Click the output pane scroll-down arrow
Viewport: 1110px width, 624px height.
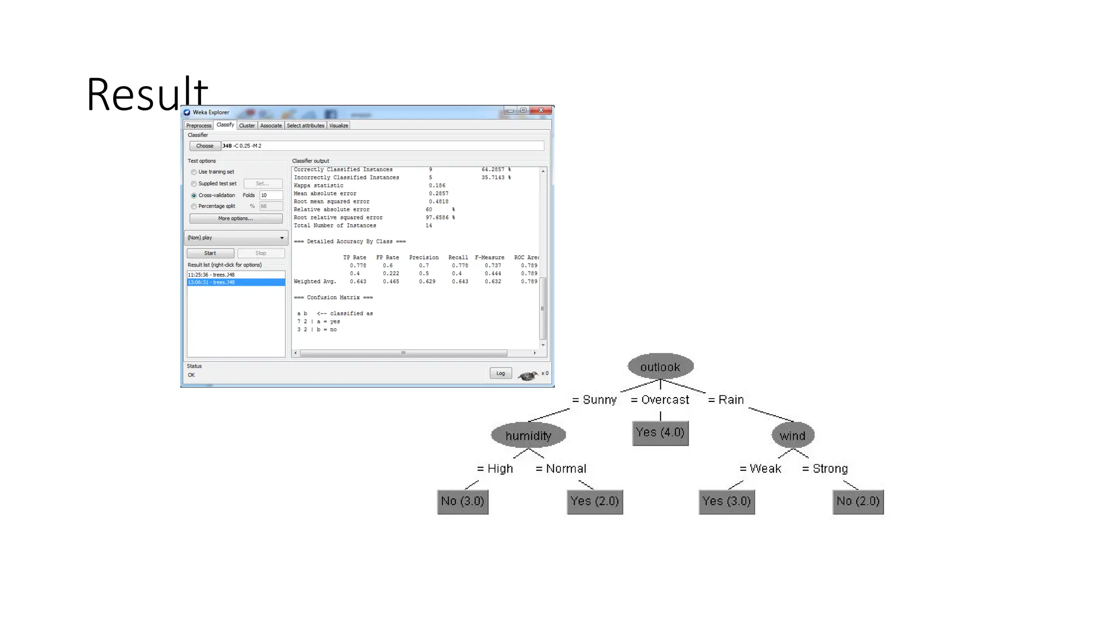point(543,345)
